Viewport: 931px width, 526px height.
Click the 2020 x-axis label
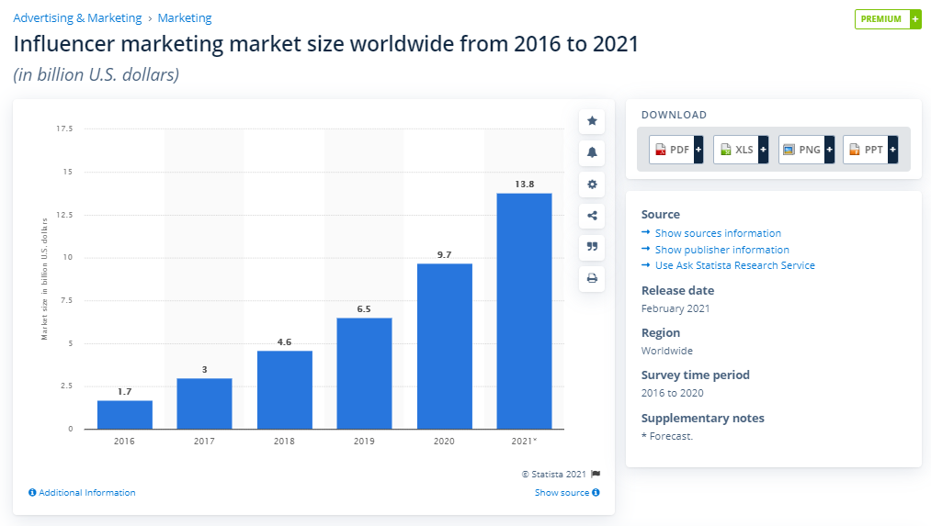[444, 442]
